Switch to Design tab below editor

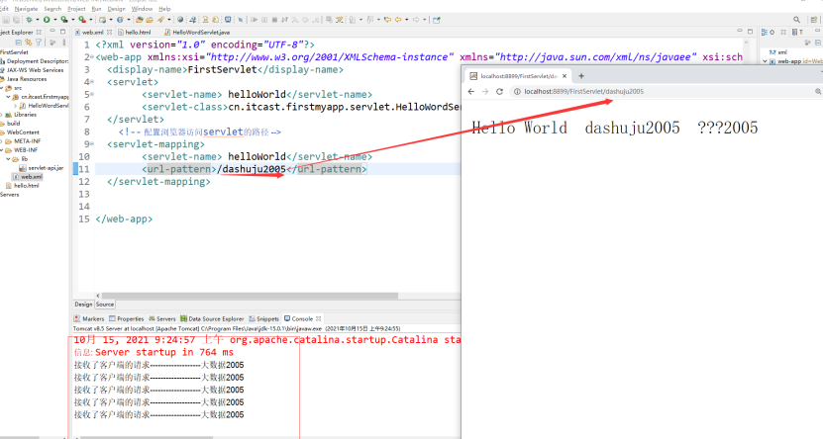(x=83, y=305)
